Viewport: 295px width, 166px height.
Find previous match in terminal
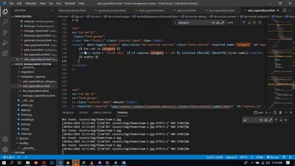point(276,120)
